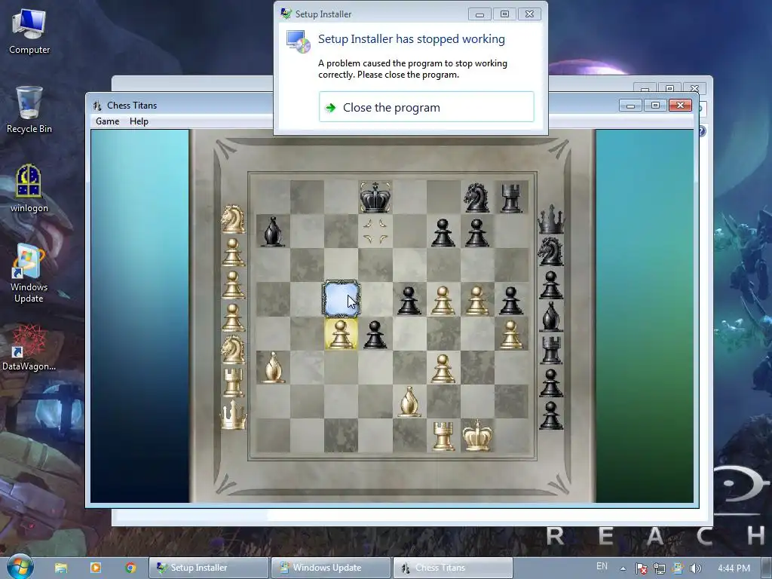This screenshot has height=579, width=772.
Task: Close the Chess Titans window
Action: click(x=680, y=106)
